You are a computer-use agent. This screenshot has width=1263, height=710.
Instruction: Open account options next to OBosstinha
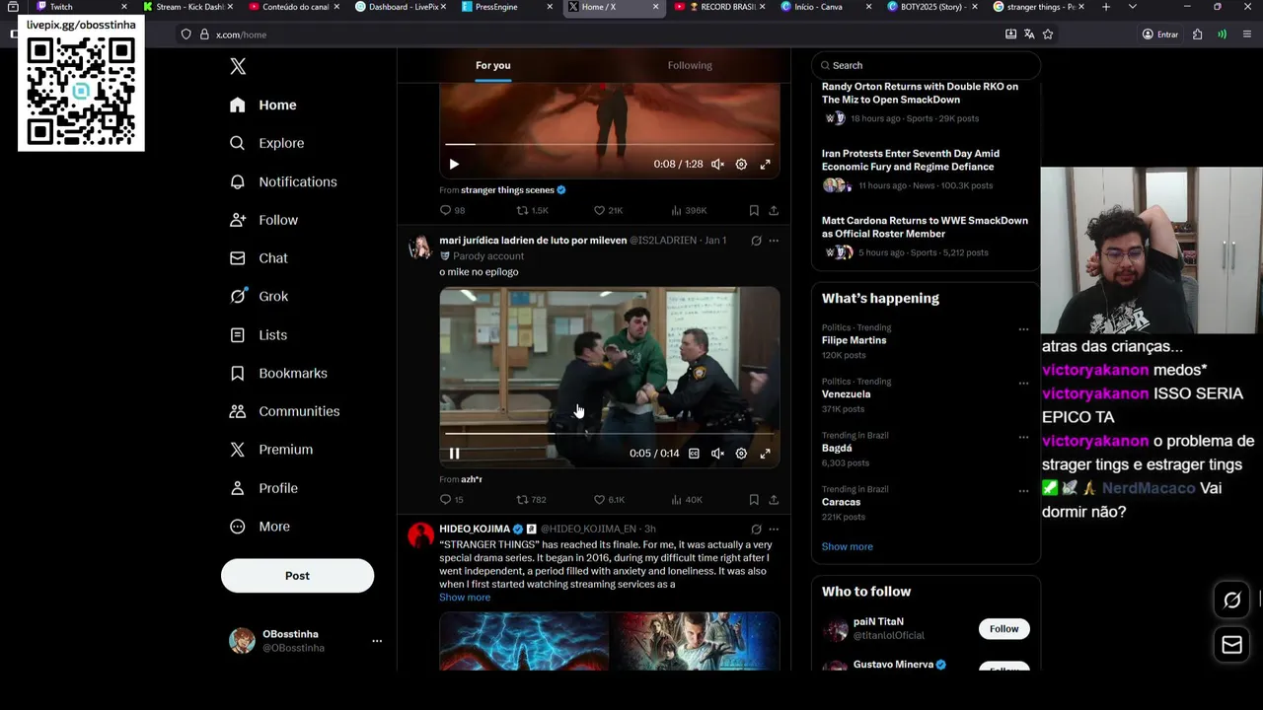pos(376,641)
